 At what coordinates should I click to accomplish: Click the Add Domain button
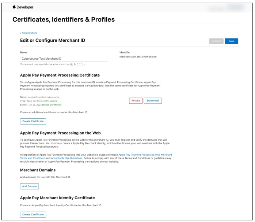pos(29,186)
